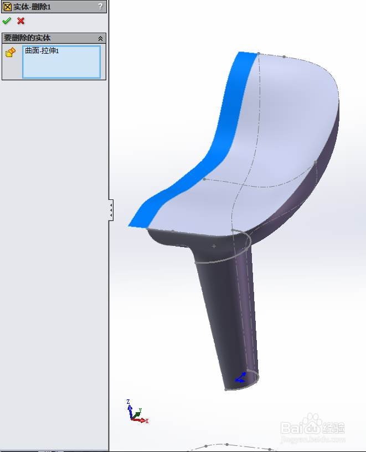Viewport: 366px width, 452px height.
Task: Click the 要删除的实体 section header
Action: click(x=54, y=38)
